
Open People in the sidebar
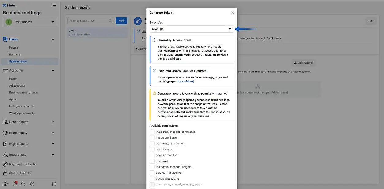pos(13,48)
